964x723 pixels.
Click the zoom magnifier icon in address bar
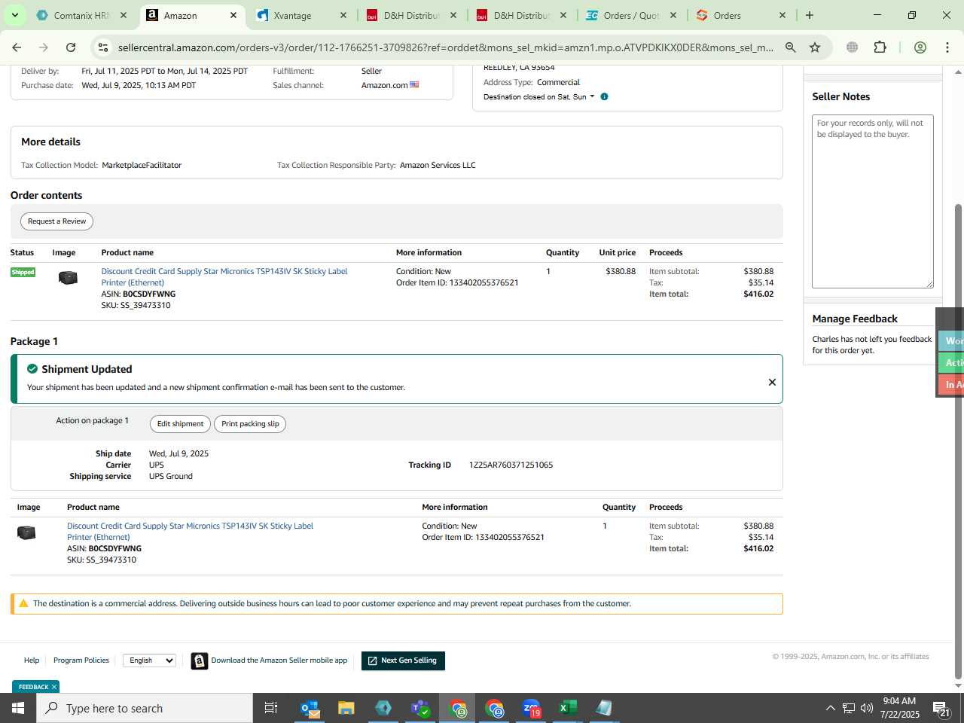coord(790,47)
